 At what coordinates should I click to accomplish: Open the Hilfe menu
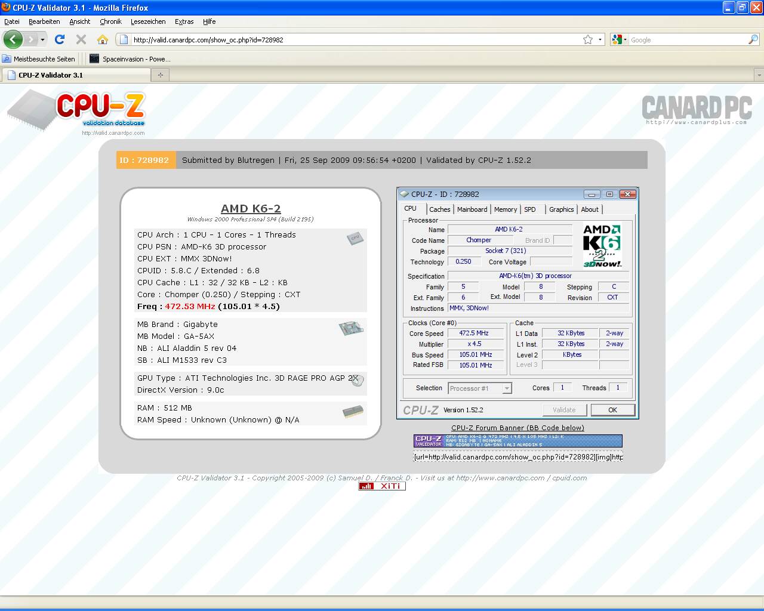pyautogui.click(x=209, y=21)
